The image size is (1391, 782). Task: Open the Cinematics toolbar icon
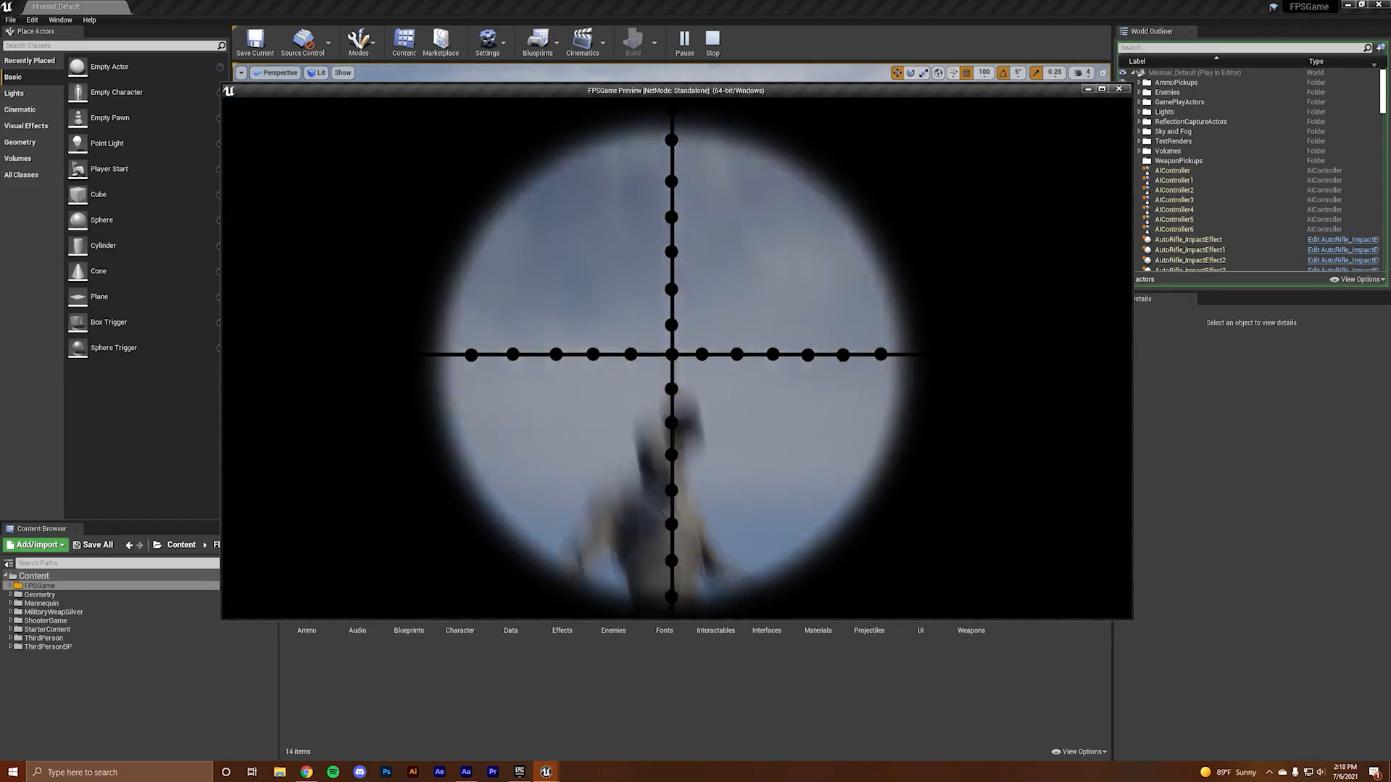pyautogui.click(x=582, y=42)
